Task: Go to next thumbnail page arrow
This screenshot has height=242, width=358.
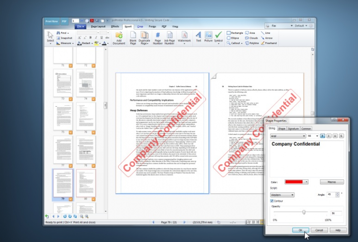Action: [x=58, y=216]
